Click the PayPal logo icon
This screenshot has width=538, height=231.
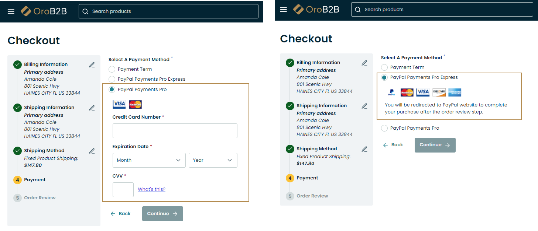click(391, 93)
